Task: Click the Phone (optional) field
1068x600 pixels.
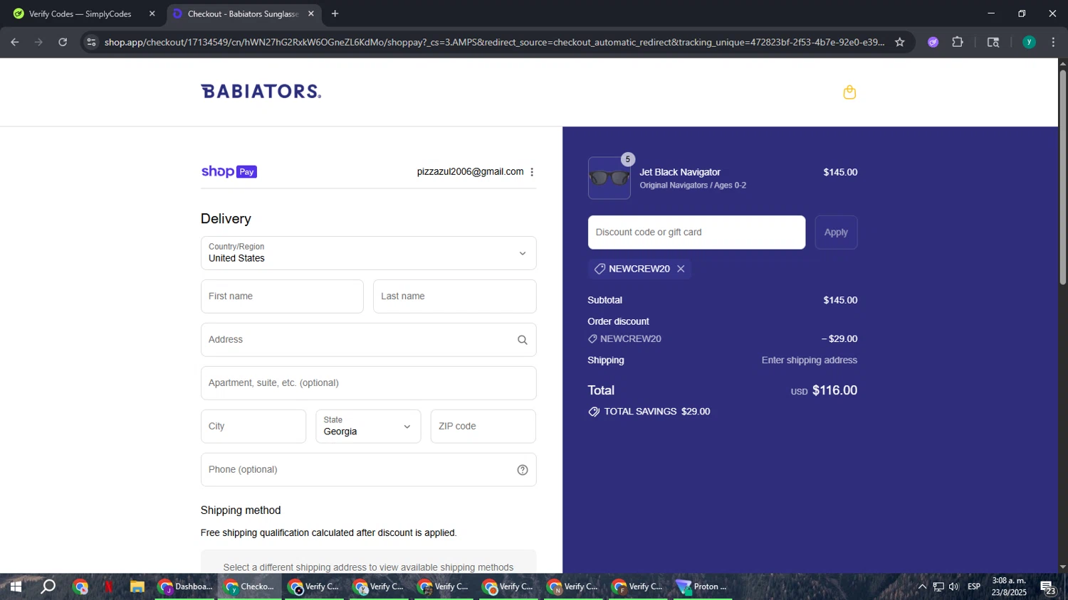Action: tap(368, 470)
